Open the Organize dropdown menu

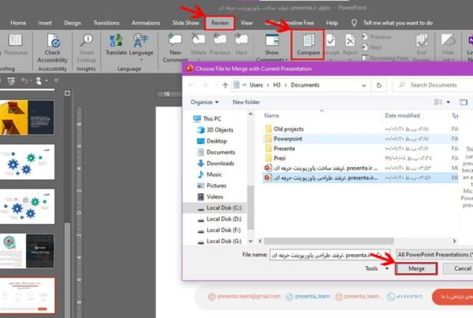coord(204,102)
